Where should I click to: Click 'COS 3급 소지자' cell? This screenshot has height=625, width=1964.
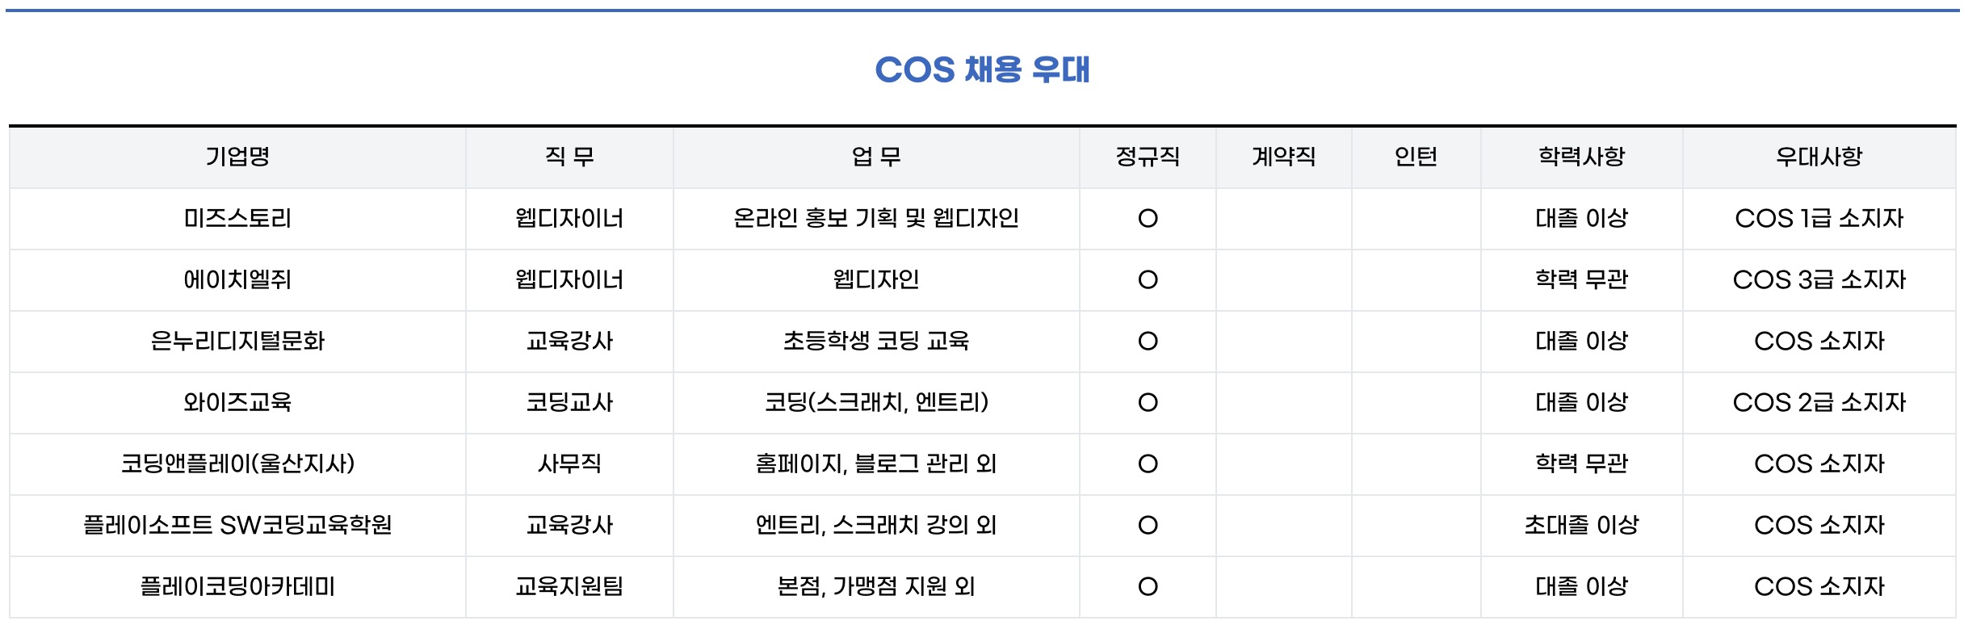[1819, 279]
